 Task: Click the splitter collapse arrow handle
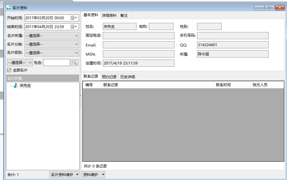pos(80,95)
